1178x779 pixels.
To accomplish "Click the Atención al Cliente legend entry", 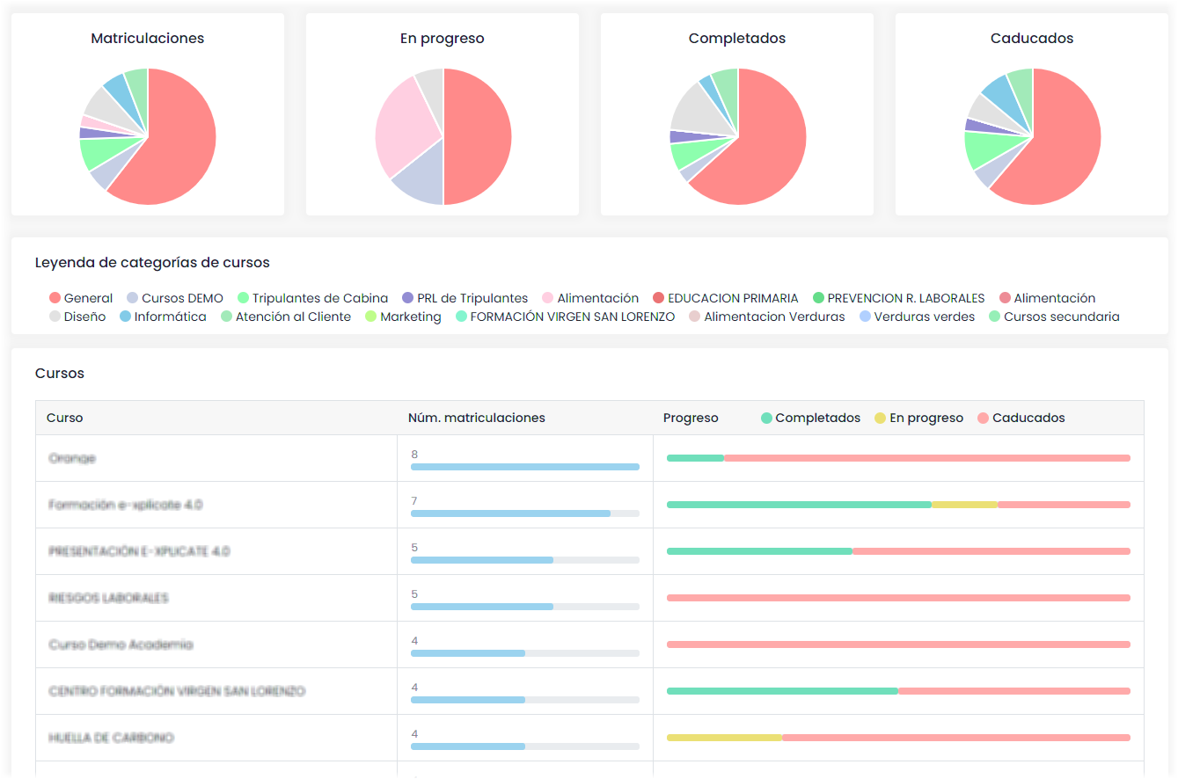I will click(x=285, y=317).
